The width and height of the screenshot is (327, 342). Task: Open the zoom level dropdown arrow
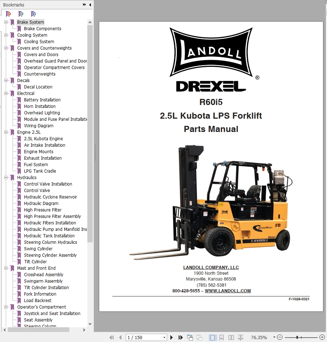(274, 337)
